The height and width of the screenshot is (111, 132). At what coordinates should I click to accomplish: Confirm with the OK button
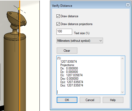pyautogui.click(x=67, y=100)
